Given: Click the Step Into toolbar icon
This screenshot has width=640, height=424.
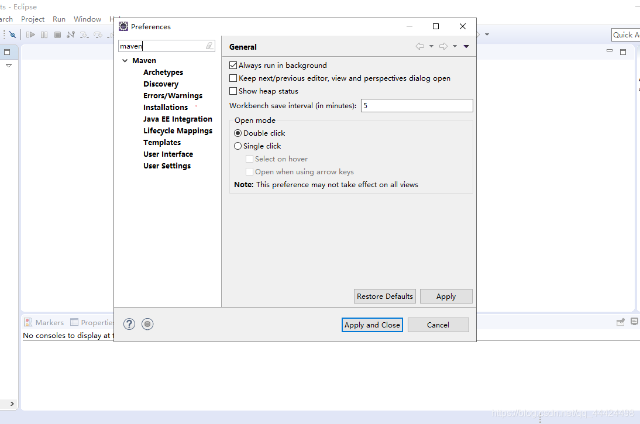Looking at the screenshot, I should pyautogui.click(x=84, y=35).
